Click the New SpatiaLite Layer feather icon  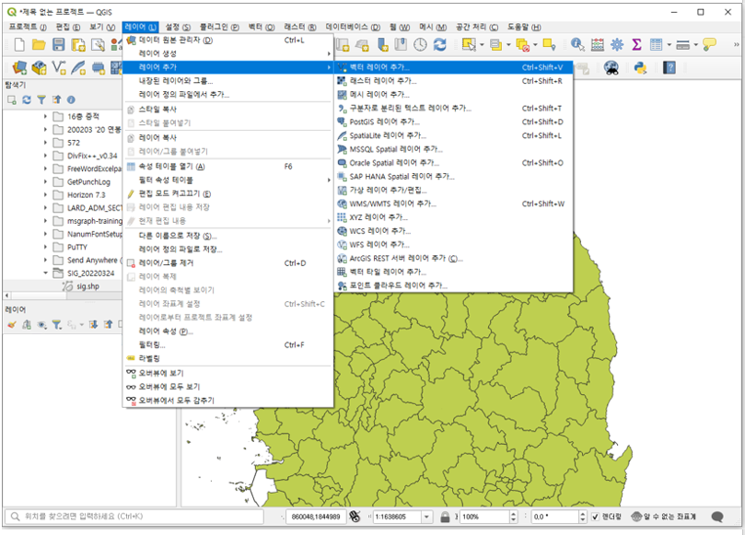point(78,68)
